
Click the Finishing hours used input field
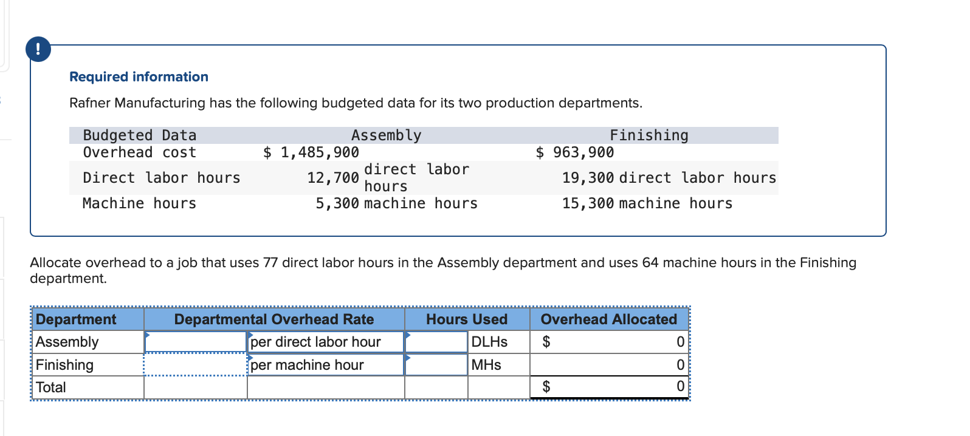coord(436,365)
